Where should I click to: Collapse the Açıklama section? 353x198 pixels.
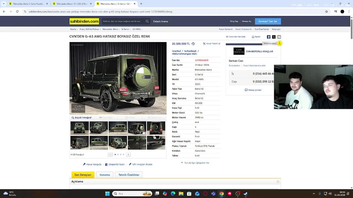[x=278, y=182]
